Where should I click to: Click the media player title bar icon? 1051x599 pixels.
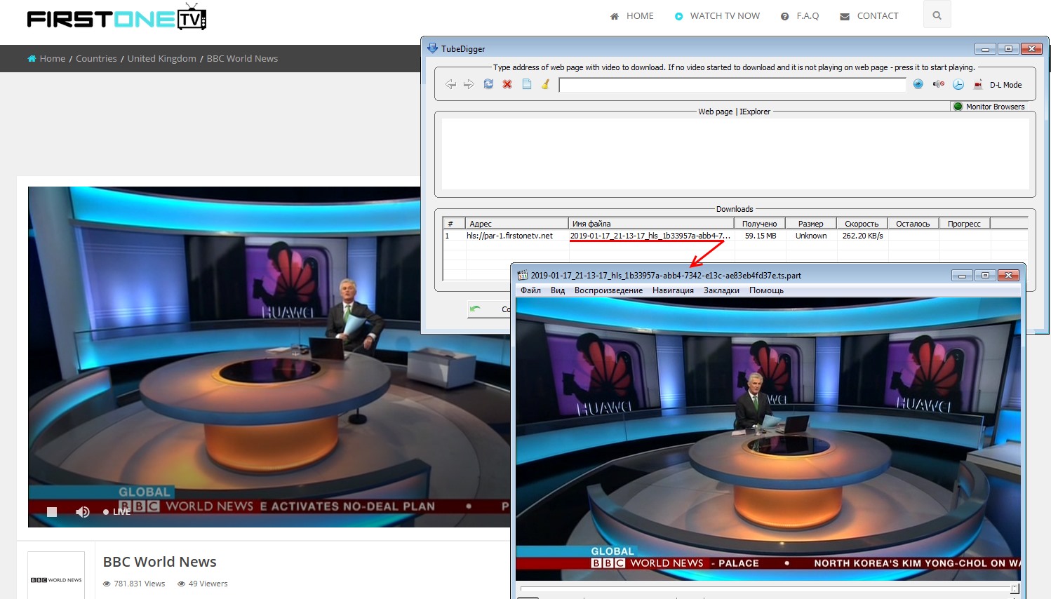coord(522,276)
